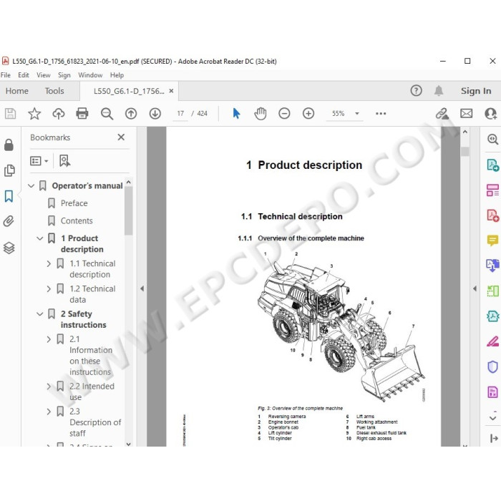The height and width of the screenshot is (501, 501).
Task: Open notifications bell icon
Action: click(x=439, y=91)
